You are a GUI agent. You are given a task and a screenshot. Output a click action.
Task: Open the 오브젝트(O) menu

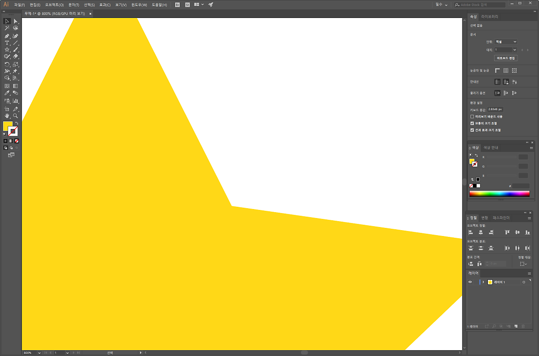54,4
